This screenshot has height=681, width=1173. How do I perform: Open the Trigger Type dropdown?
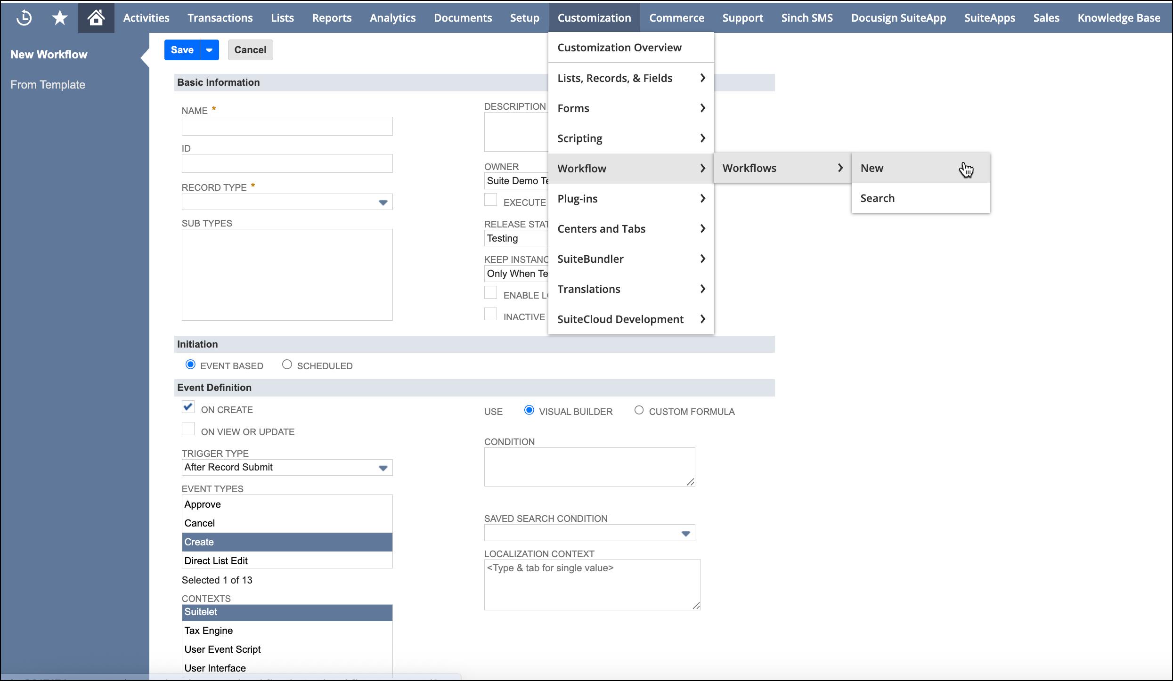point(383,467)
